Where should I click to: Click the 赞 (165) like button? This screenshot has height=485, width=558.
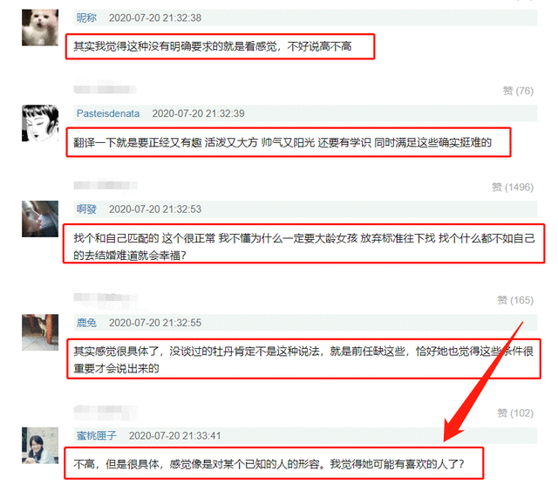tap(515, 301)
